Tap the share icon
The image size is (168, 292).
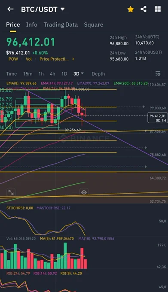click(144, 9)
